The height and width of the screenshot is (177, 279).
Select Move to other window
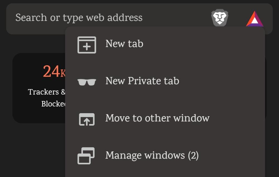pos(157,118)
